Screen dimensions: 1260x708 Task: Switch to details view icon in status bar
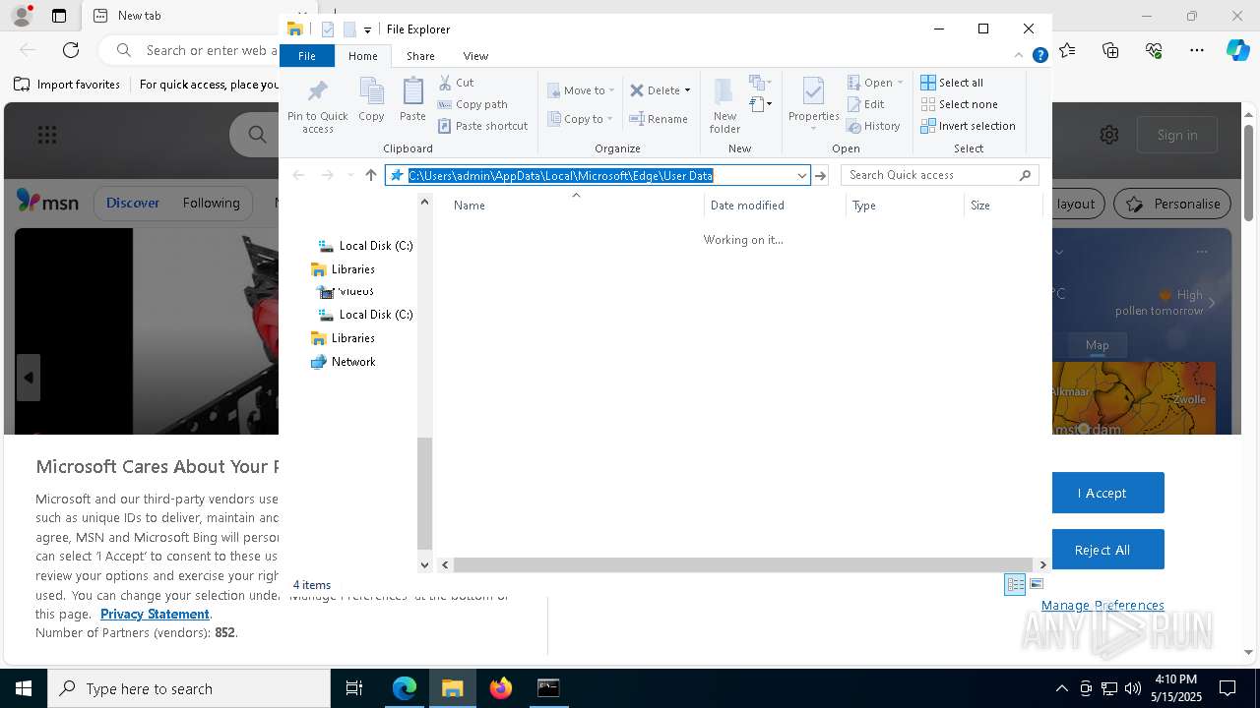click(x=1015, y=584)
